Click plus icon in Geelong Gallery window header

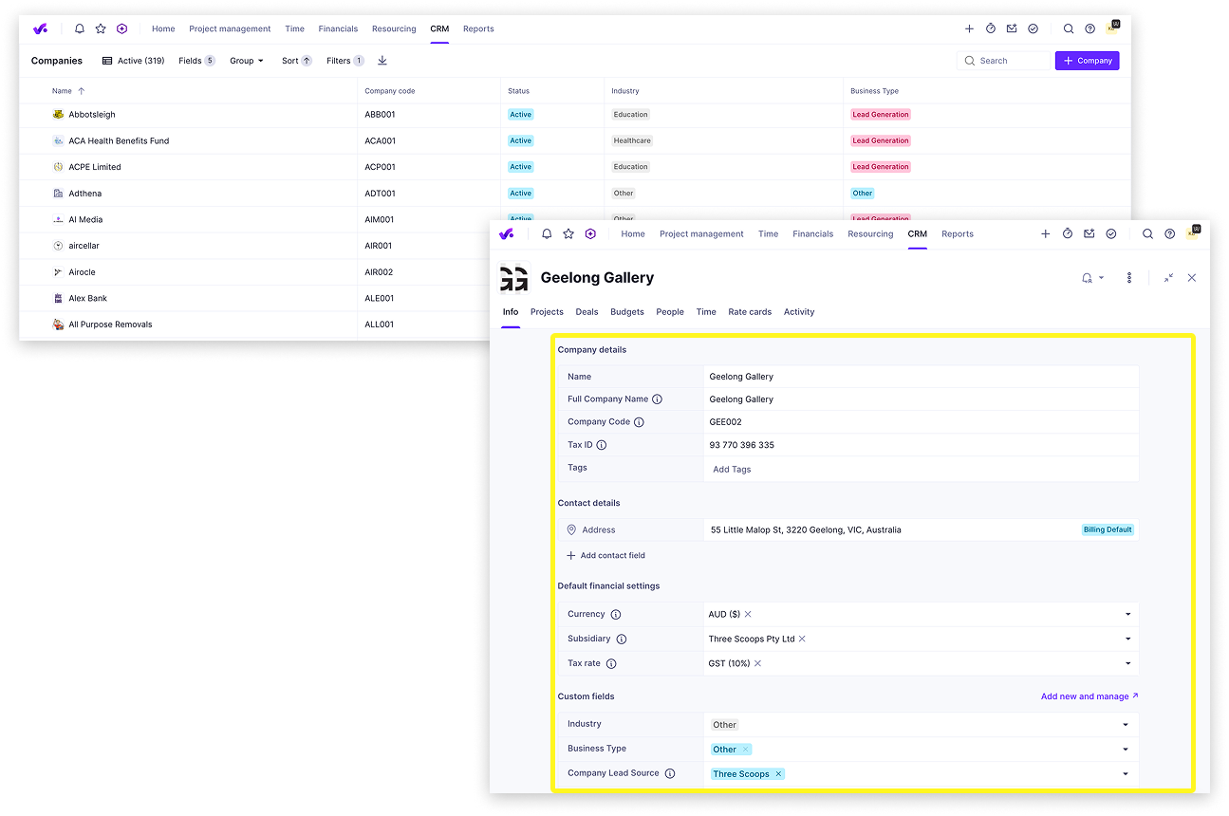tap(1046, 233)
